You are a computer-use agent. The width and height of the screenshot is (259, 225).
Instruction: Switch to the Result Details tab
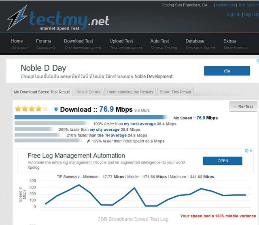(x=88, y=92)
